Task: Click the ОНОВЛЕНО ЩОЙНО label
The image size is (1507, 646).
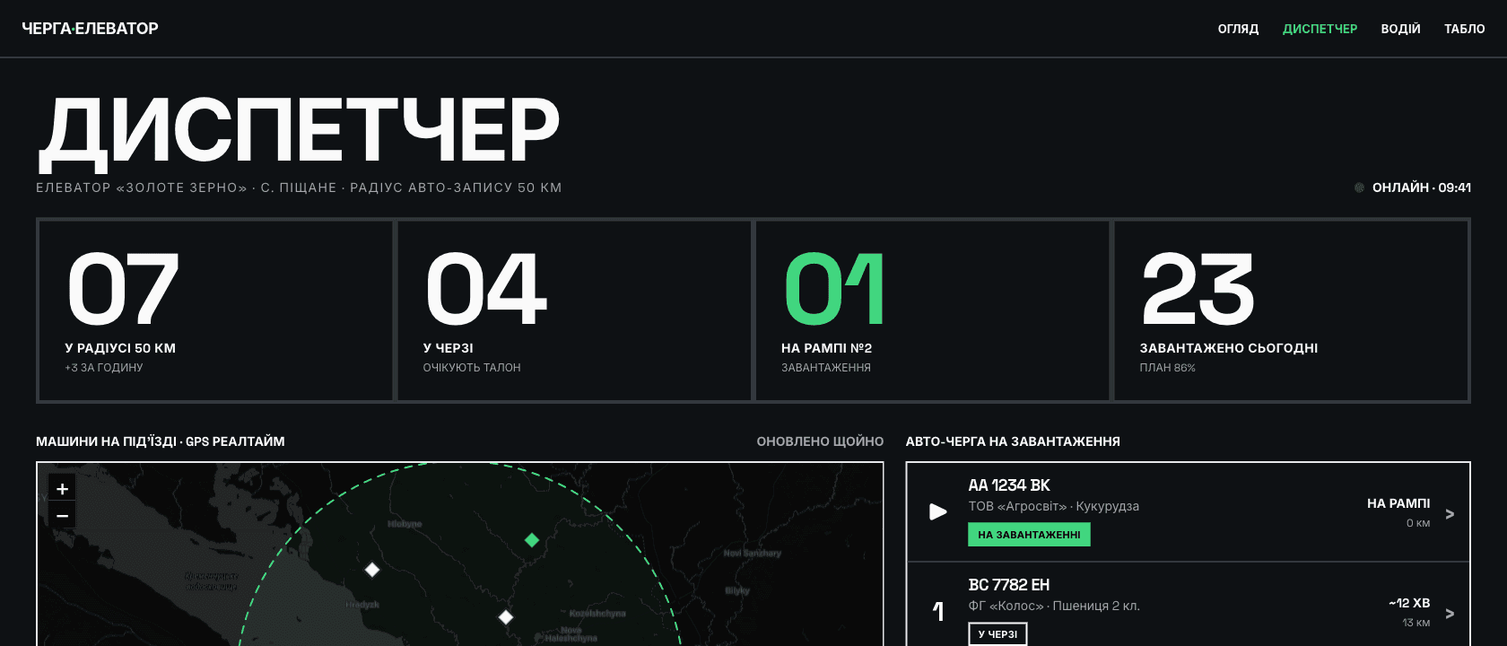Action: 820,441
